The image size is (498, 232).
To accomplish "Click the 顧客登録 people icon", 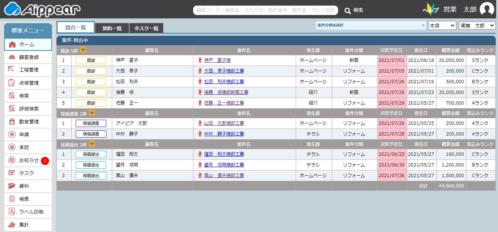I will 12,57.
